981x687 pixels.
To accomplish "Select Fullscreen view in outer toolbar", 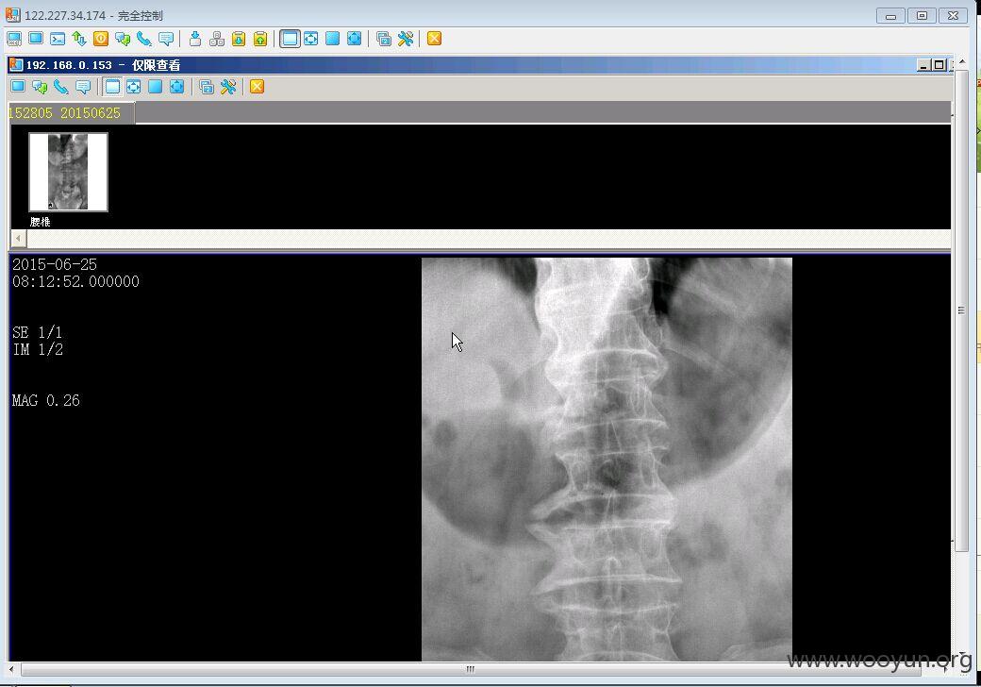I will [333, 39].
